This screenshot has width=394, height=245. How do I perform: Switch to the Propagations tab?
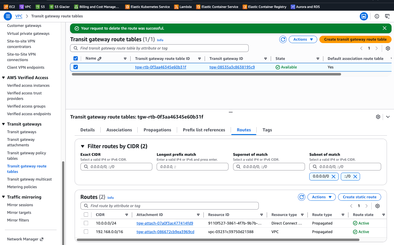pos(157,130)
